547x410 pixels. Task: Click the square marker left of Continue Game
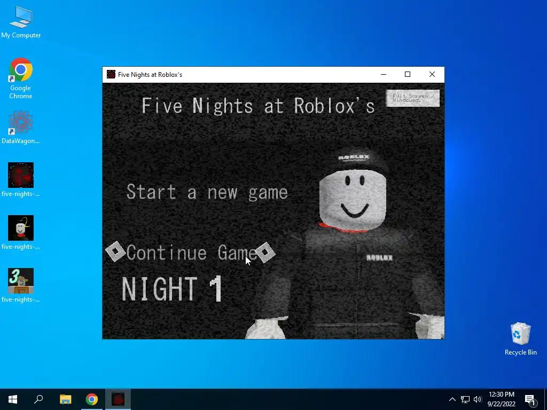point(115,251)
